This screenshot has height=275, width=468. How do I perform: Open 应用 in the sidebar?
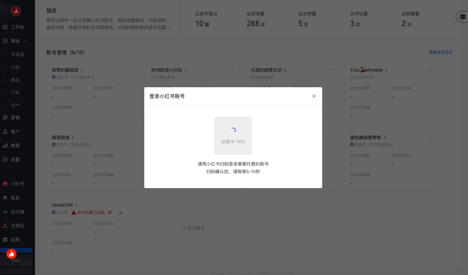[x=15, y=240]
